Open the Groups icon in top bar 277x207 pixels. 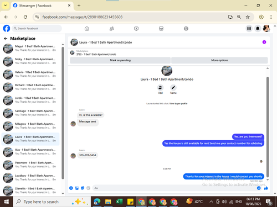[186, 29]
